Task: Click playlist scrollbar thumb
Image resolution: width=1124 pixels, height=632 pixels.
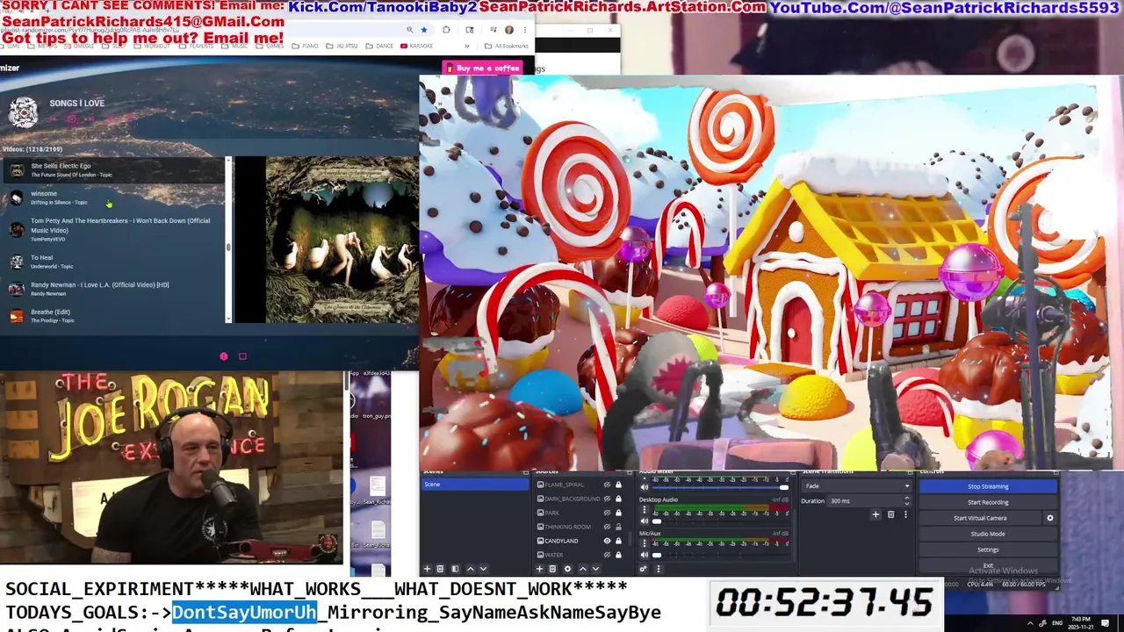Action: click(x=228, y=247)
